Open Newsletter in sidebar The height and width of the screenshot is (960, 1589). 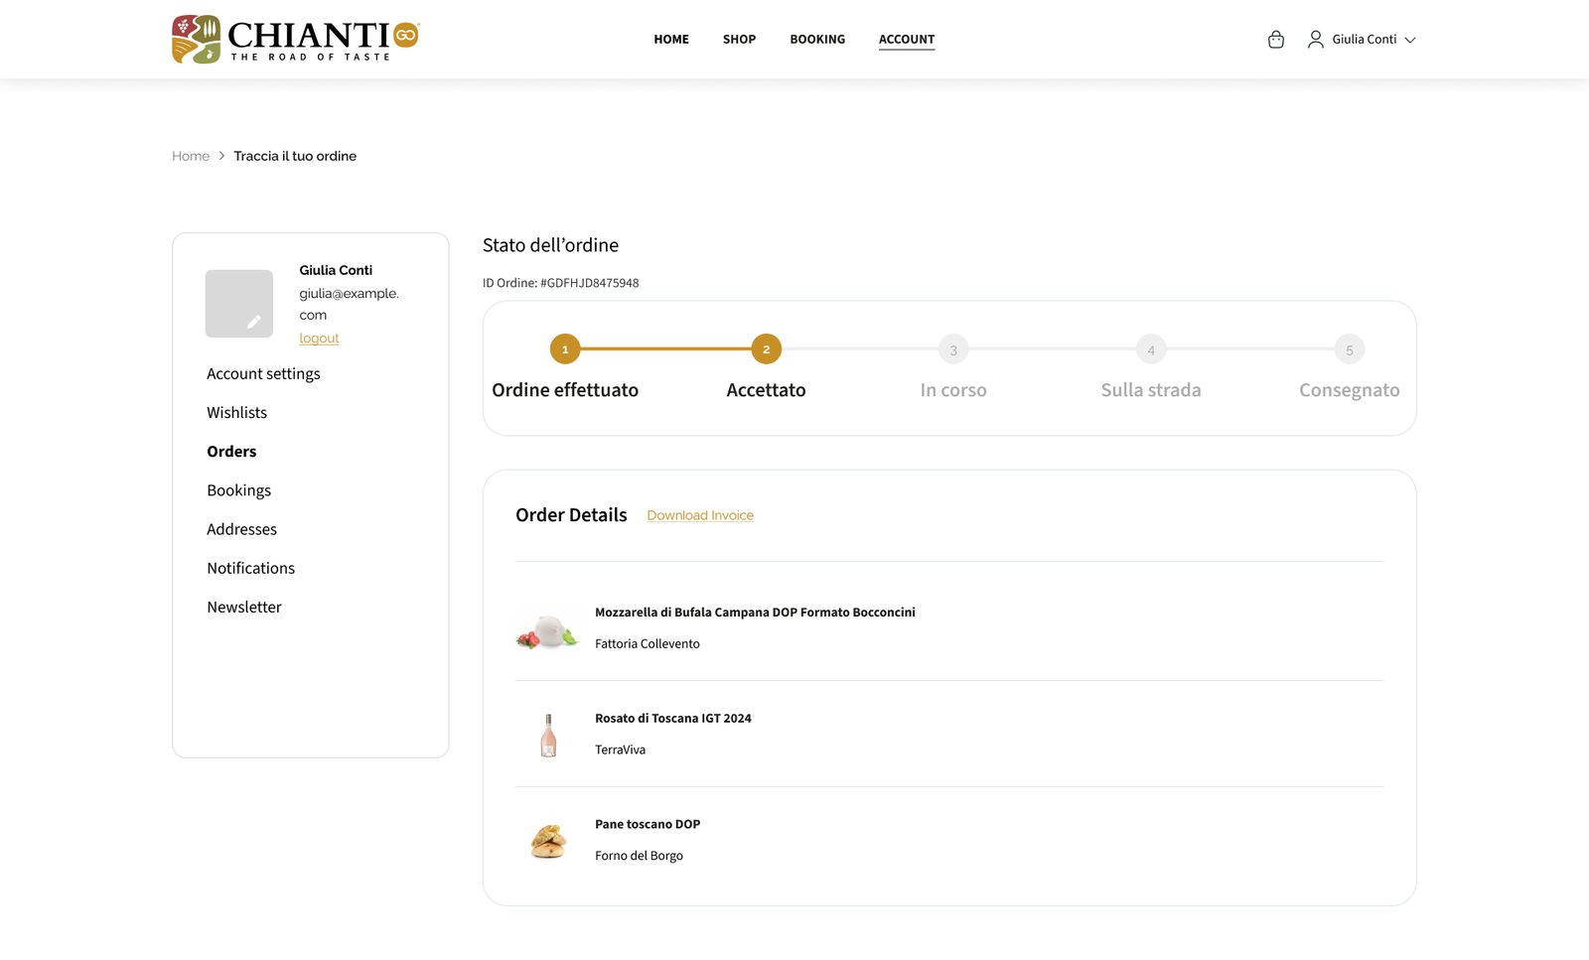[244, 607]
